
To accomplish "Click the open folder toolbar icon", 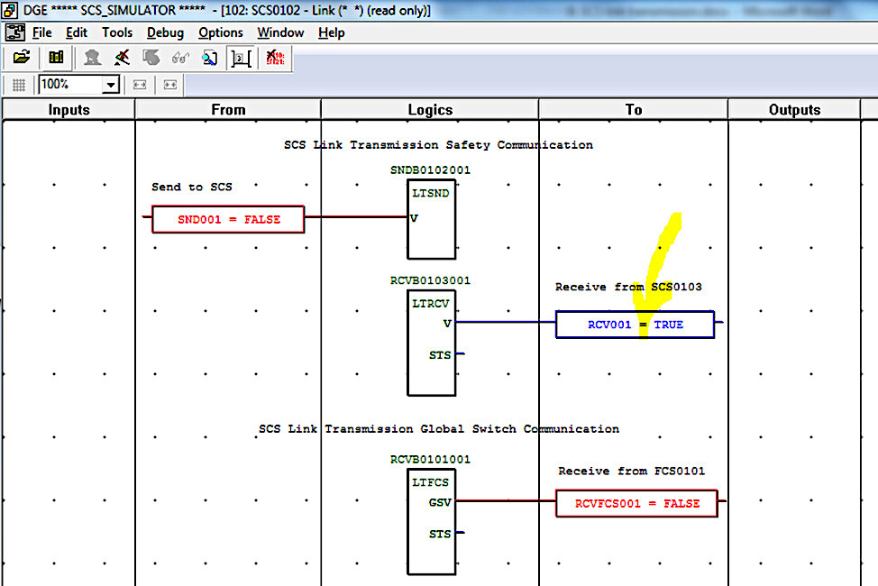I will 22,58.
